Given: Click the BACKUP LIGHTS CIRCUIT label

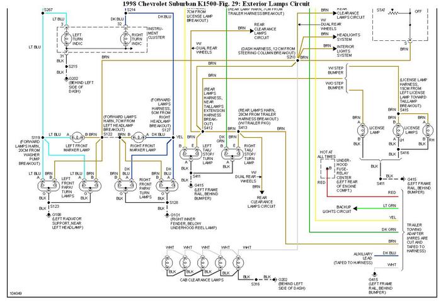Looking at the screenshot, I should (336, 209).
